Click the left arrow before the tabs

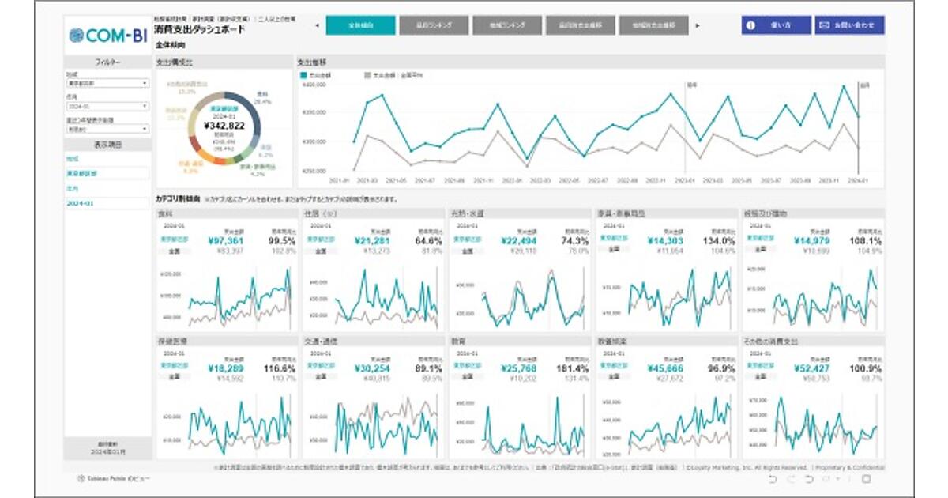[317, 25]
